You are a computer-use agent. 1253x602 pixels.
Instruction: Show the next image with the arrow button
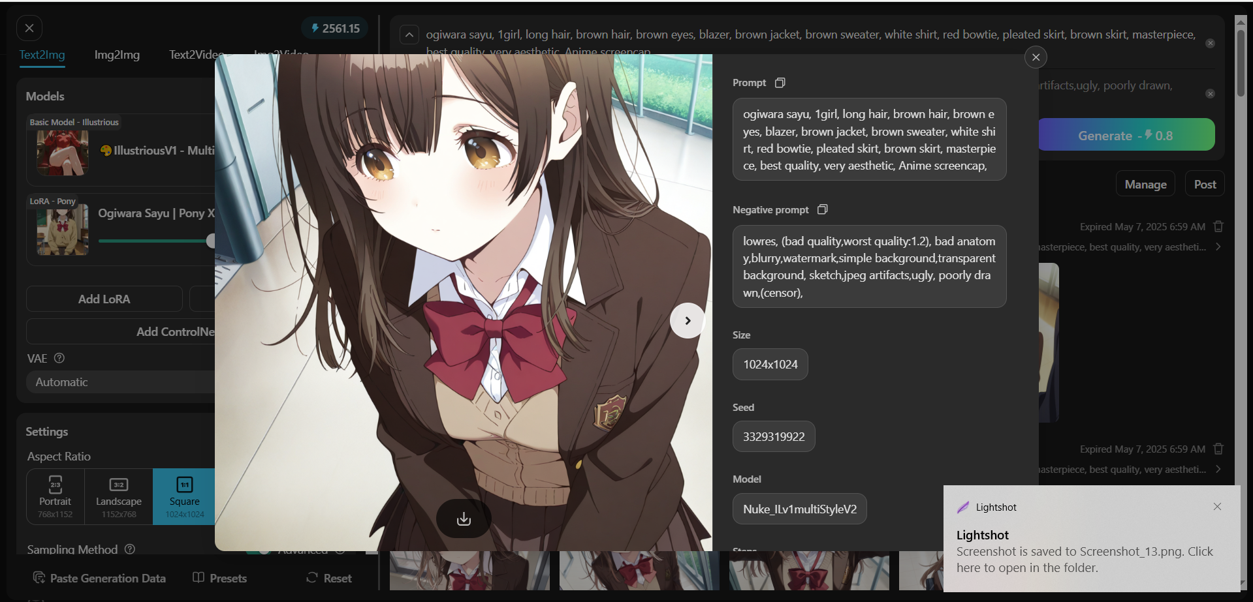[x=688, y=320]
